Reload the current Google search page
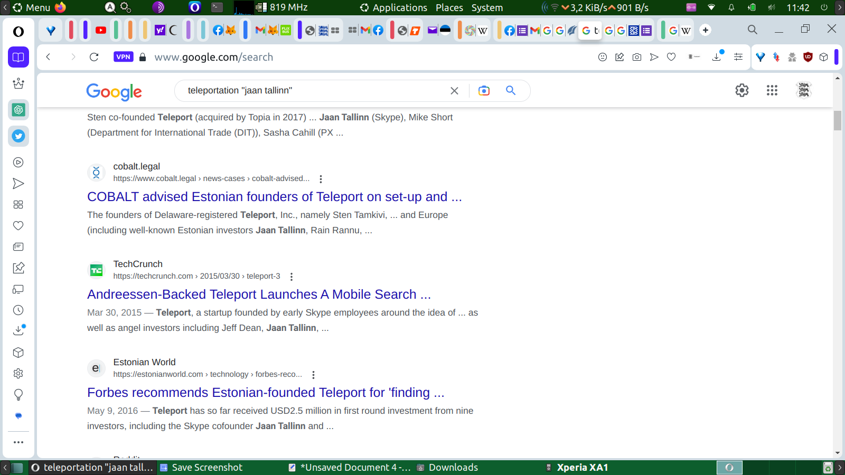Screen dimensions: 845x475 click(x=94, y=57)
